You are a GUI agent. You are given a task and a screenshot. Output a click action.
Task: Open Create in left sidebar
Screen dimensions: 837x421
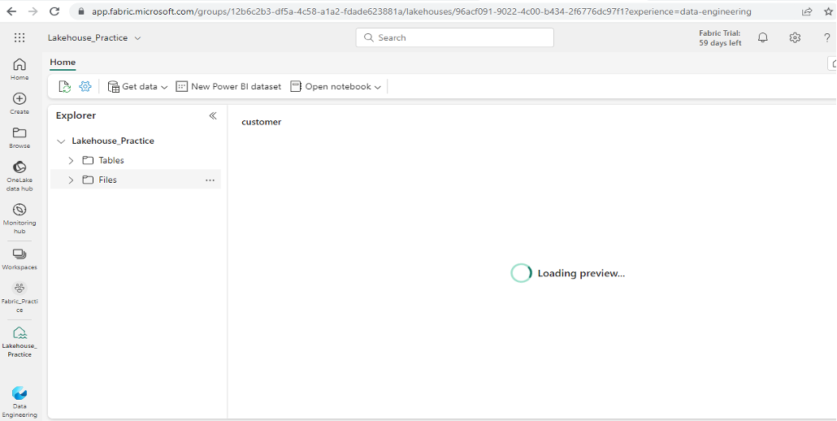click(20, 103)
